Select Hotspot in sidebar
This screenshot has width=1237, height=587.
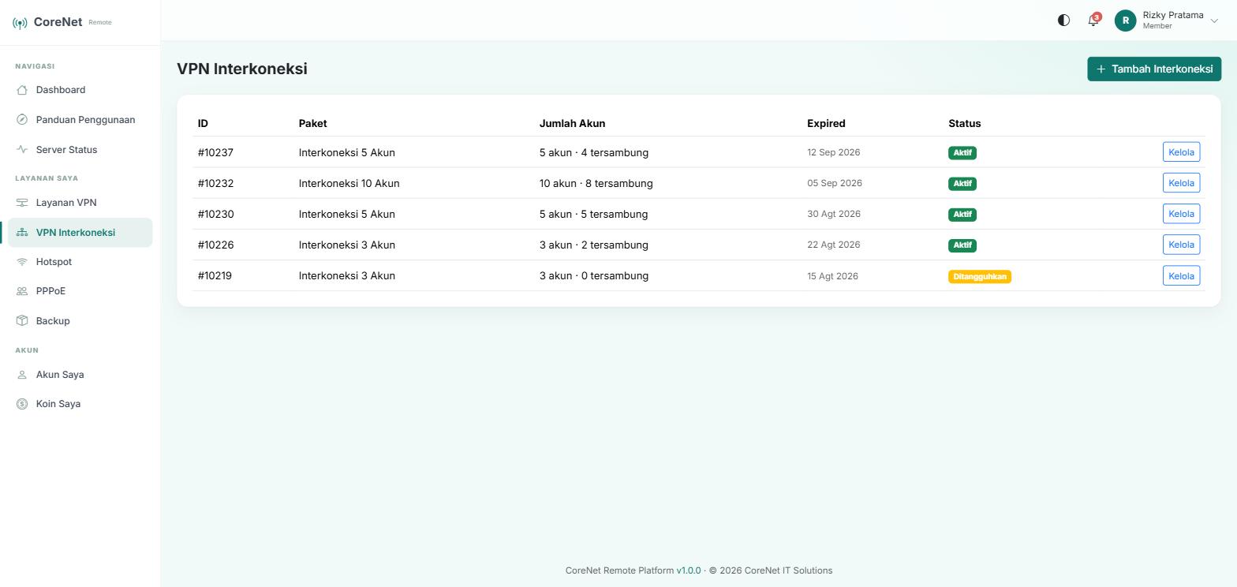coord(80,262)
